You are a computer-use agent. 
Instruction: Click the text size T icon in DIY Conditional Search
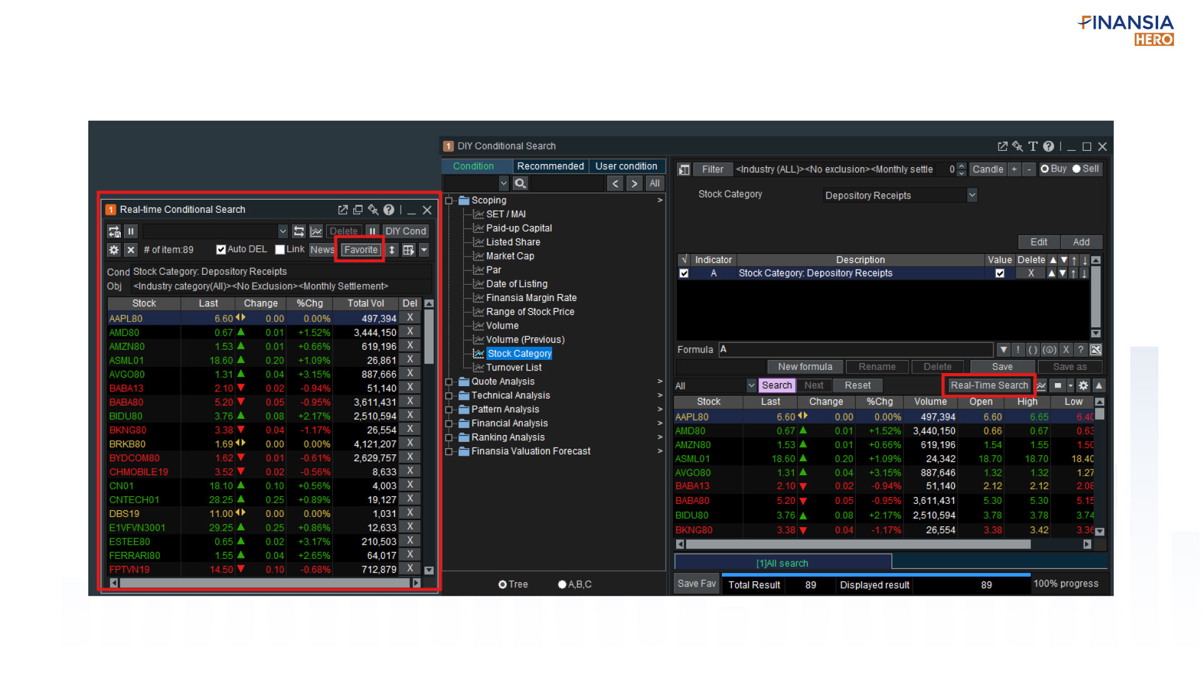pos(1033,146)
